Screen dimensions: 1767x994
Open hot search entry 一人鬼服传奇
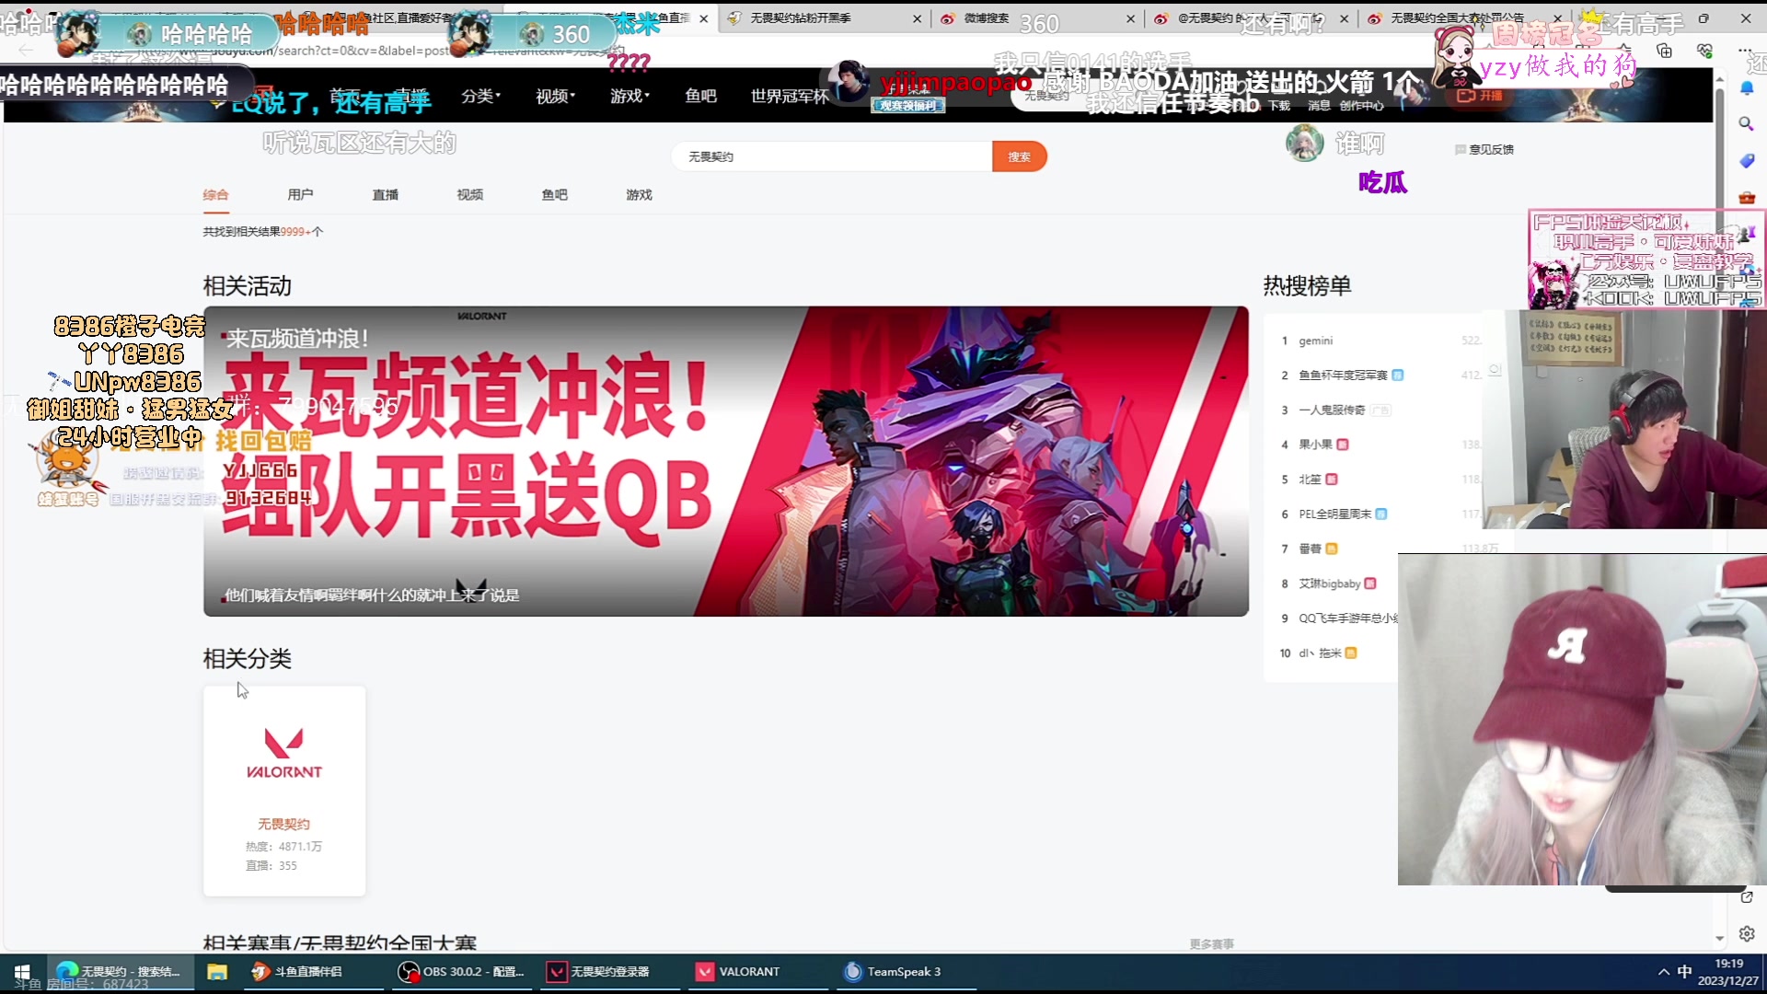point(1332,410)
